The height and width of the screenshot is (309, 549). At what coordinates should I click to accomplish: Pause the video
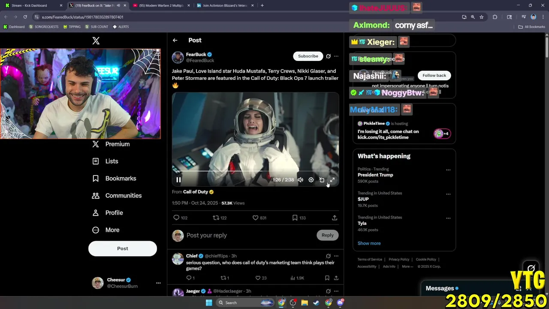178,180
